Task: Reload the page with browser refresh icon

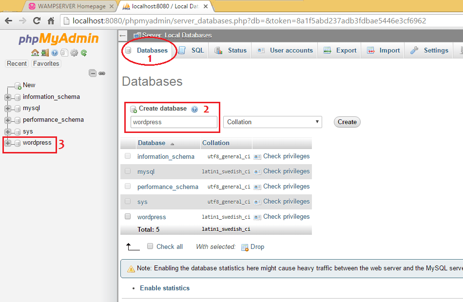Action: tap(37, 20)
